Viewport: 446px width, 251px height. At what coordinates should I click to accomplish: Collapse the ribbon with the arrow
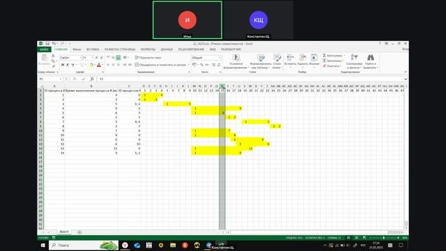pyautogui.click(x=406, y=72)
